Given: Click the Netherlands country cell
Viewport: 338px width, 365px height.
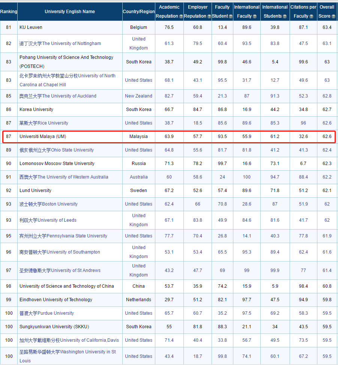Looking at the screenshot, I should coord(139,300).
